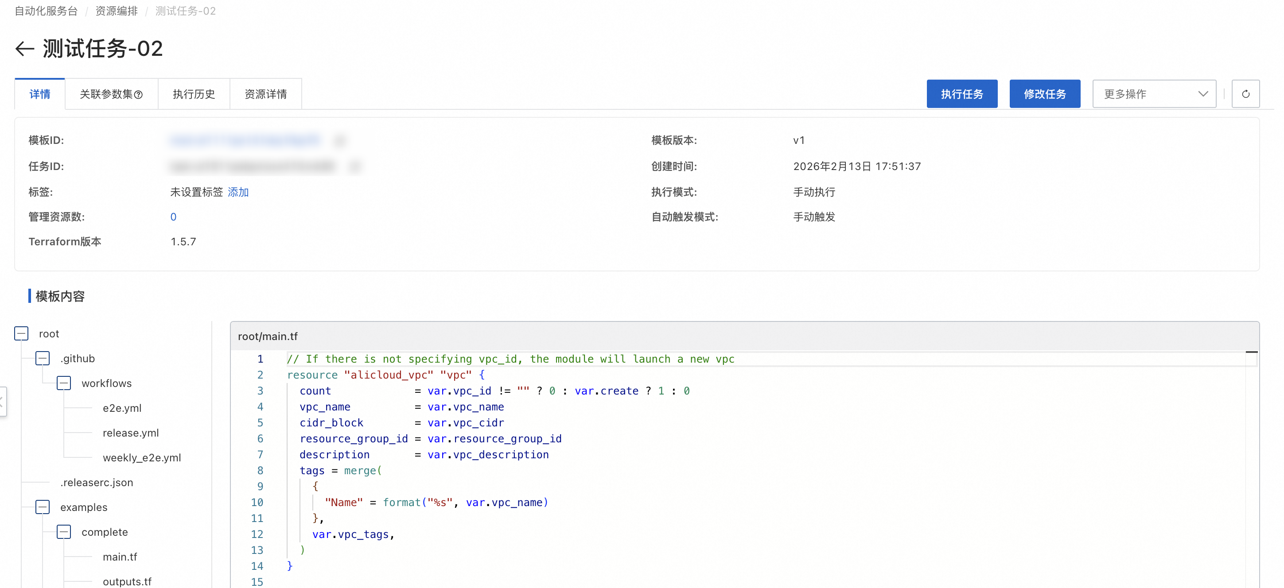Select main.tf under complete folder
1284x588 pixels.
120,557
